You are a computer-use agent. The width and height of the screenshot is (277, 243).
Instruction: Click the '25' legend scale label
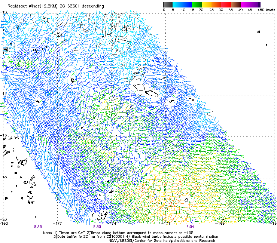(211, 10)
